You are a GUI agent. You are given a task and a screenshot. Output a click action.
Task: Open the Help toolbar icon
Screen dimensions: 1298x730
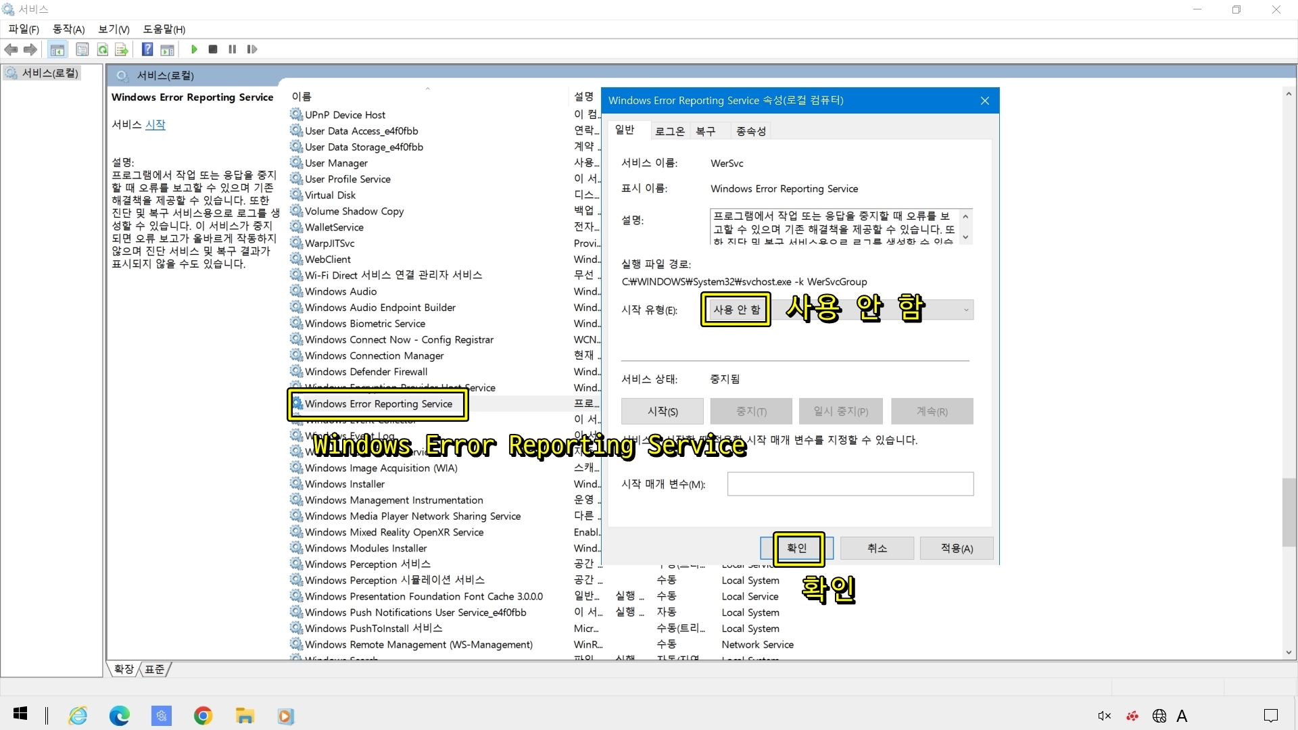pyautogui.click(x=147, y=49)
